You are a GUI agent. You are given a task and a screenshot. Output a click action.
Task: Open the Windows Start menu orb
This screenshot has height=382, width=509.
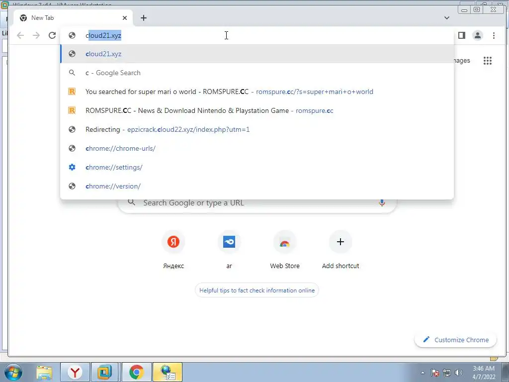pyautogui.click(x=13, y=372)
